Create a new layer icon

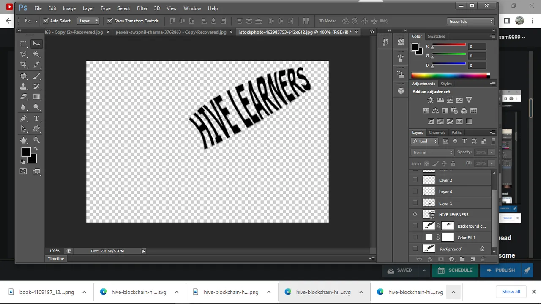tap(473, 259)
